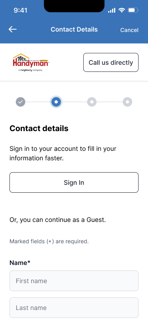
Task: Tap the Call us directly button
Action: tap(111, 62)
